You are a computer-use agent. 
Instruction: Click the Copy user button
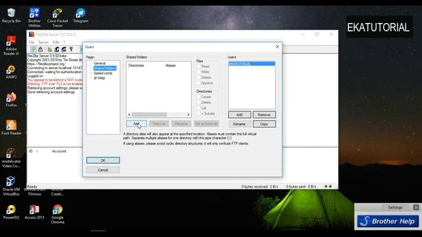[264, 124]
